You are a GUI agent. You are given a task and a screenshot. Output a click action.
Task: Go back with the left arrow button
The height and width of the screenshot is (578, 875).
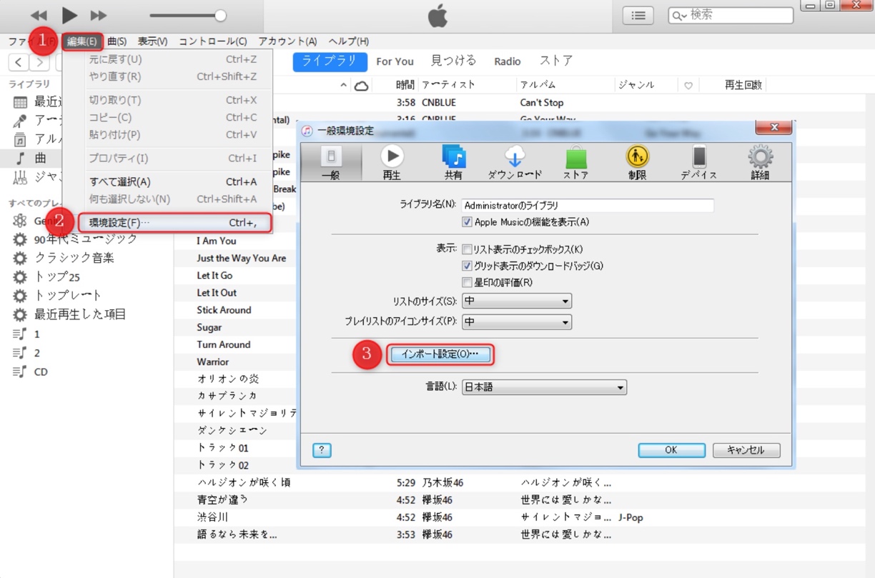[19, 62]
